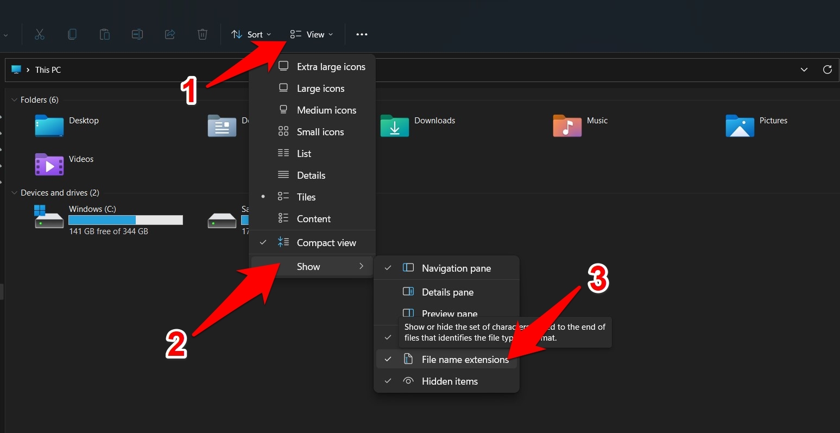The image size is (840, 433).
Task: Collapse the Devices and drives section
Action: click(13, 192)
